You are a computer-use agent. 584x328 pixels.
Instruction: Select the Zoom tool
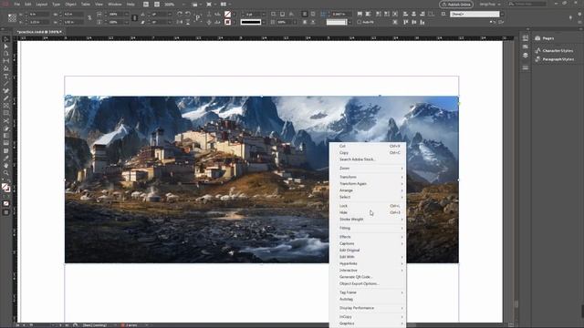point(6,173)
